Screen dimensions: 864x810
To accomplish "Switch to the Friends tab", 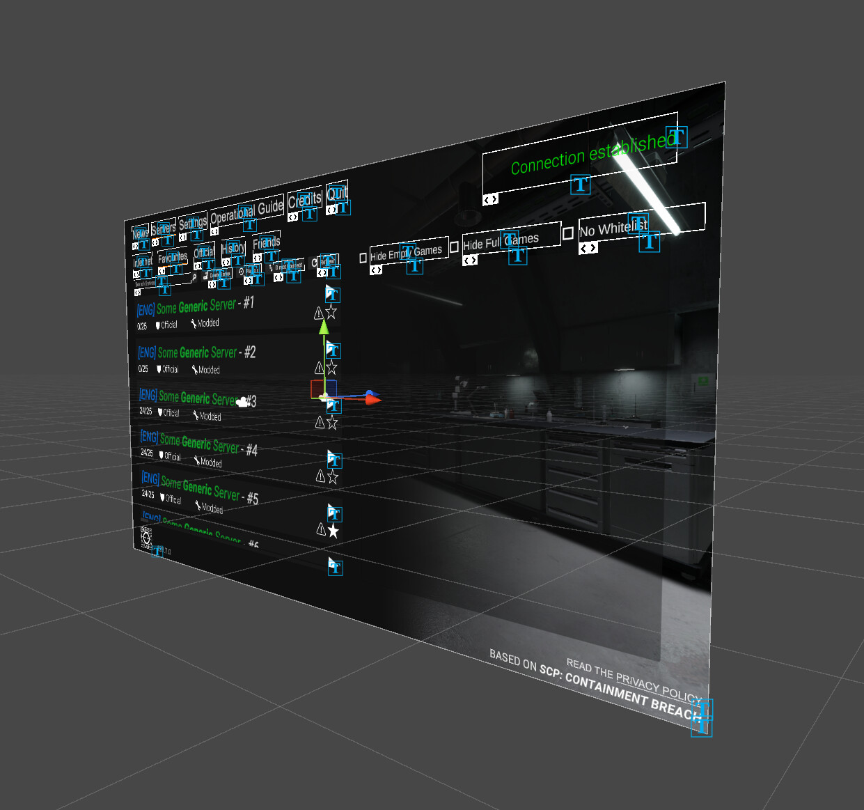I will point(267,243).
